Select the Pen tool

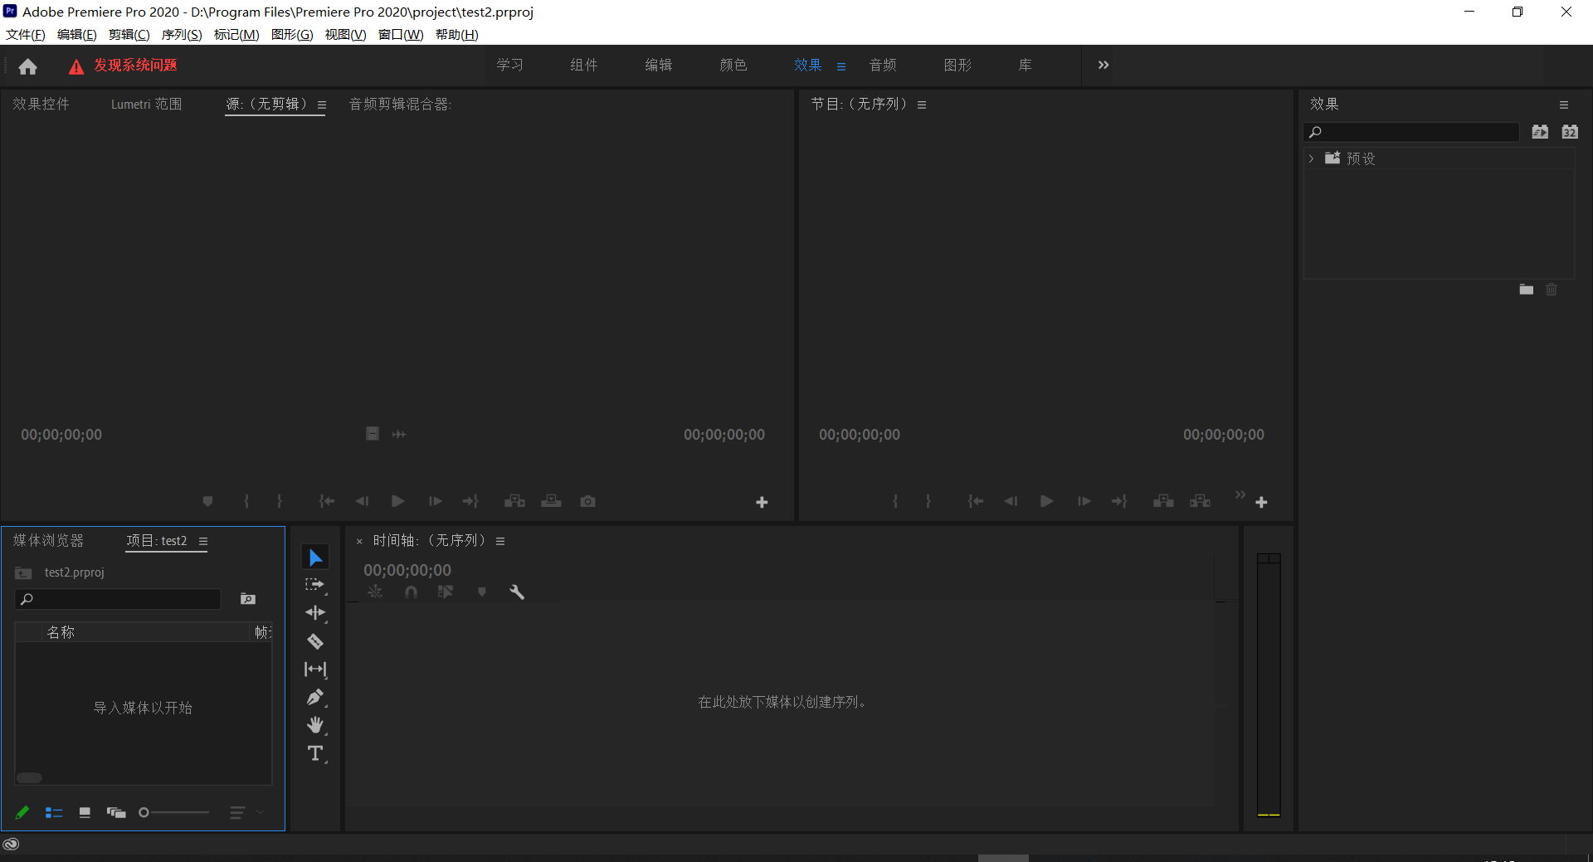(x=315, y=698)
